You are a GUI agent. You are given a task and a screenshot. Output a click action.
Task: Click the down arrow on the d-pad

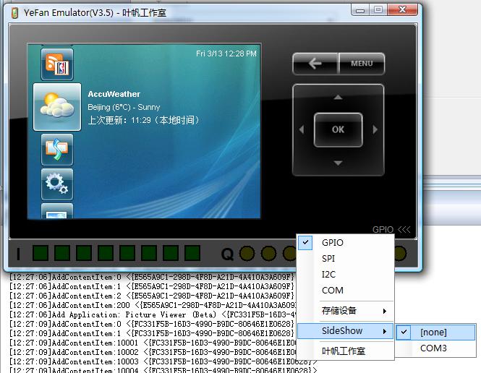tap(338, 163)
